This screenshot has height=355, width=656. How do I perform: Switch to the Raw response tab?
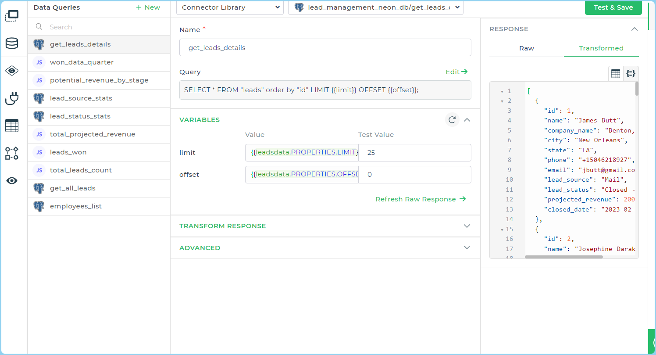526,48
